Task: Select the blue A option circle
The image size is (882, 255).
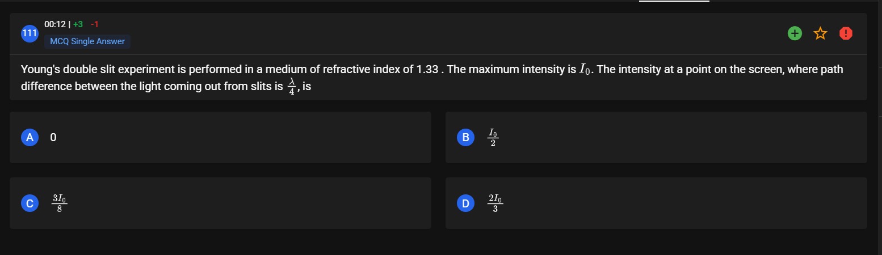Action: point(30,137)
